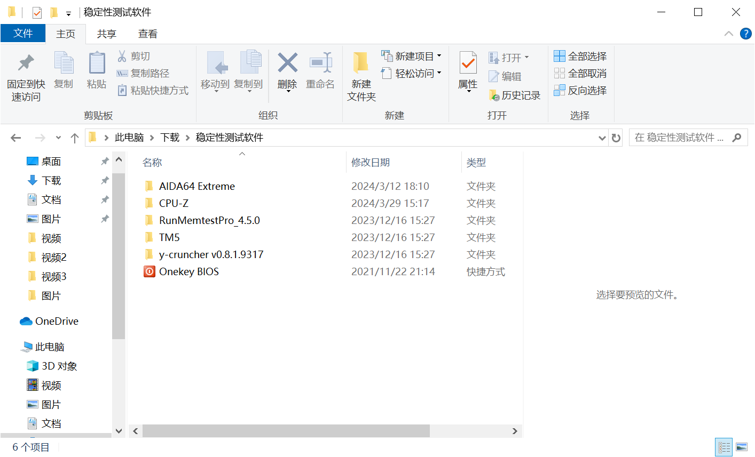Sort by the 类型 column header
755x457 pixels.
point(476,163)
